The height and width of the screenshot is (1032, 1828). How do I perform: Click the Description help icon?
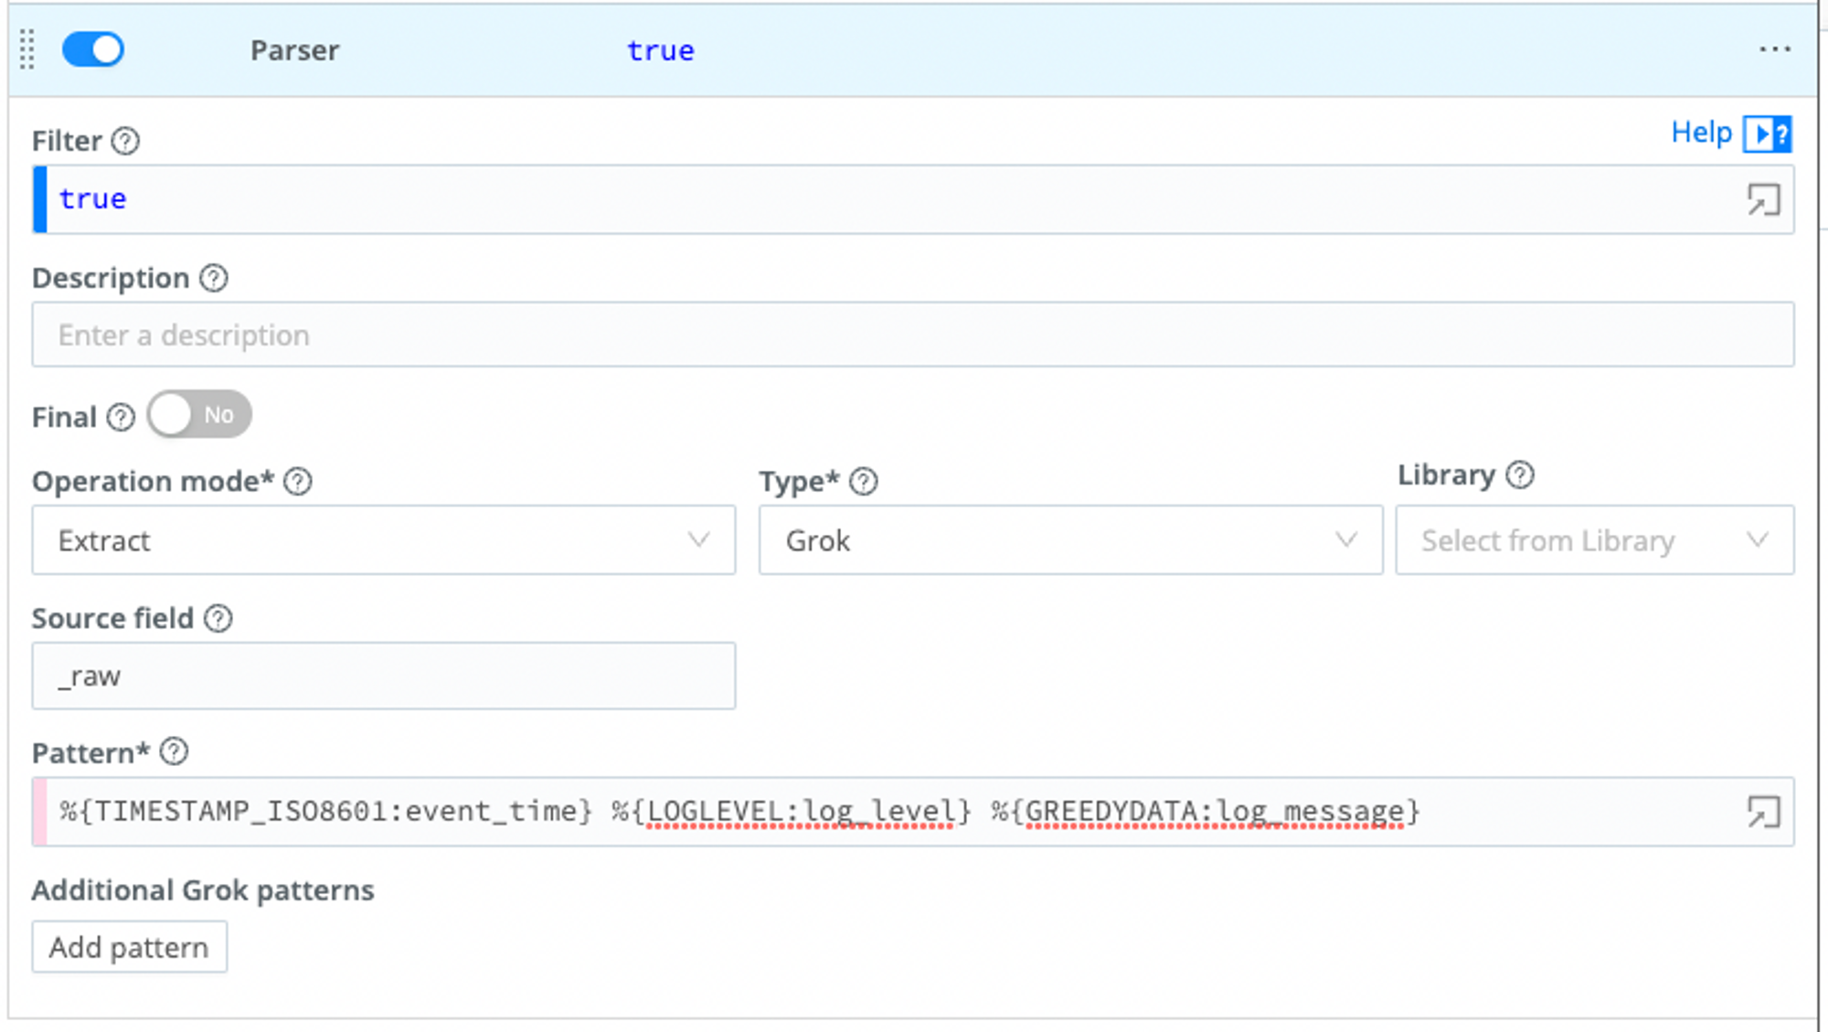coord(213,279)
